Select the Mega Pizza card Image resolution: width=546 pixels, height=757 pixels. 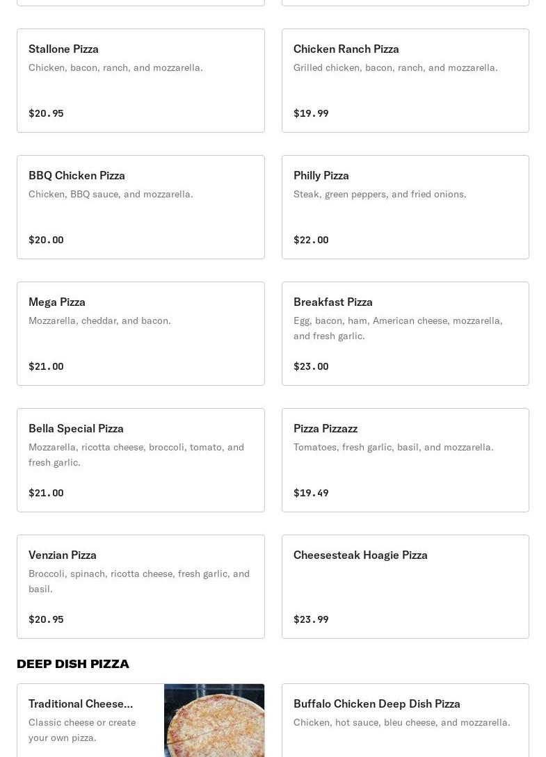(140, 334)
